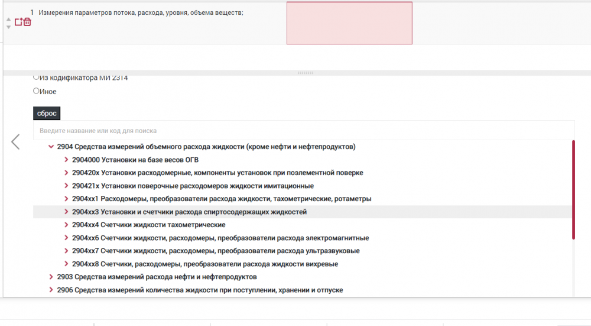Move row 1 up with the up arrow
This screenshot has width=591, height=326.
(x=8, y=18)
